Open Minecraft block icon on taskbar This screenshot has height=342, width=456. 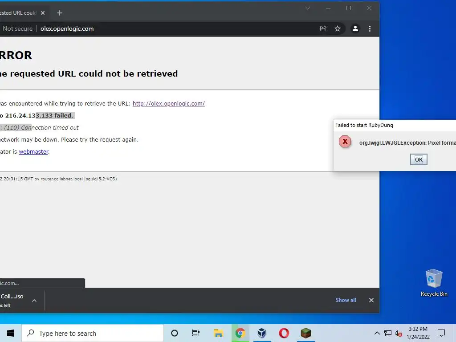(305, 333)
